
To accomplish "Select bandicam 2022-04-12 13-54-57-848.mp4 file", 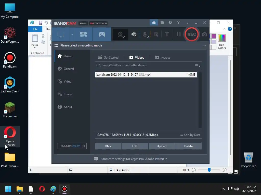I will click(146, 75).
